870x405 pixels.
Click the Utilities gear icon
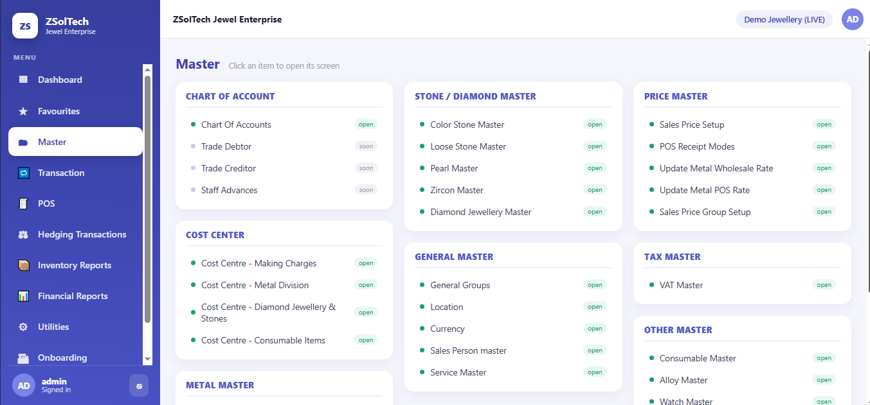tap(24, 327)
